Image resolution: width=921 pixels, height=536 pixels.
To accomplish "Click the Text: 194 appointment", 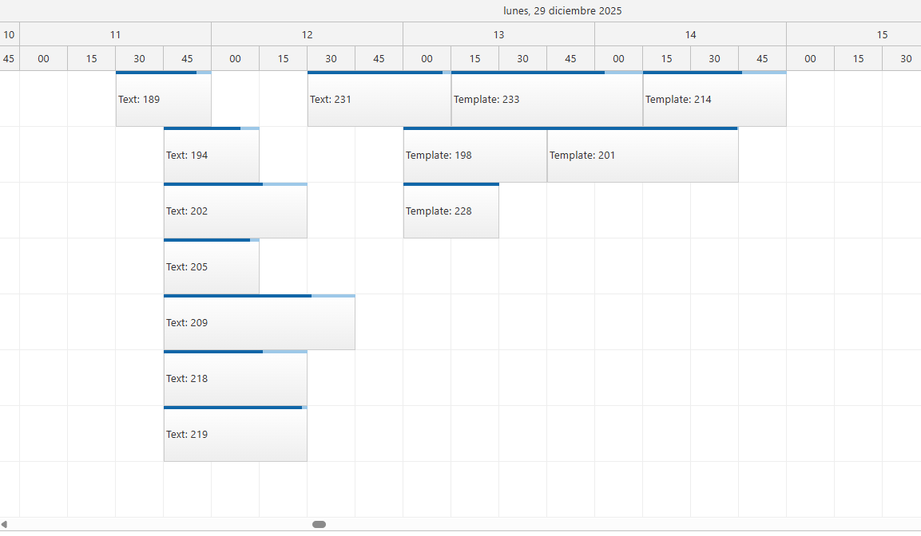I will tap(211, 156).
